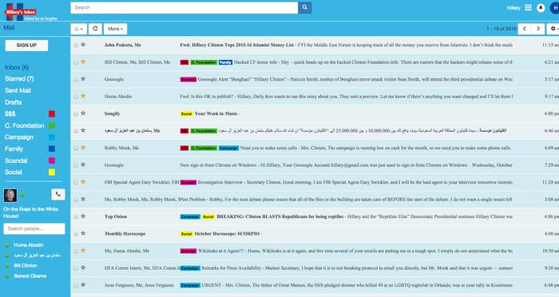
Task: Check the Monthly Horoscope email checkbox
Action: 76,234
